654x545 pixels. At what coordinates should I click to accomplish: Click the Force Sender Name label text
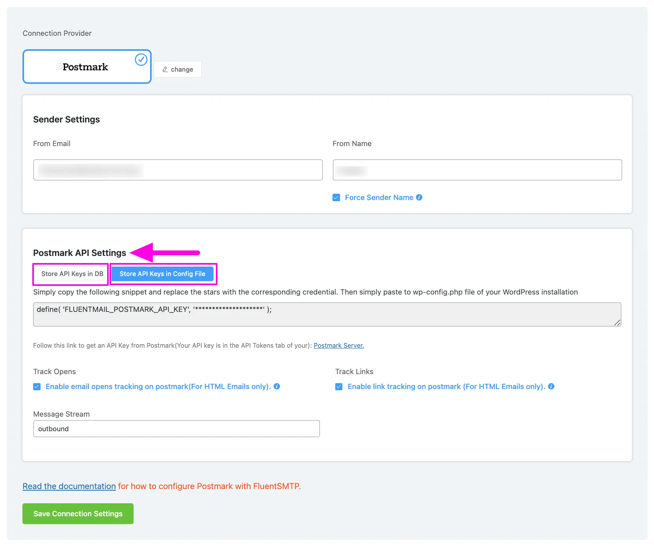point(379,197)
